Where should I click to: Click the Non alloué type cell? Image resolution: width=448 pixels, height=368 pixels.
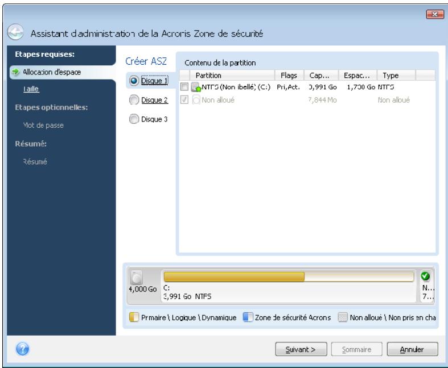[x=394, y=100]
